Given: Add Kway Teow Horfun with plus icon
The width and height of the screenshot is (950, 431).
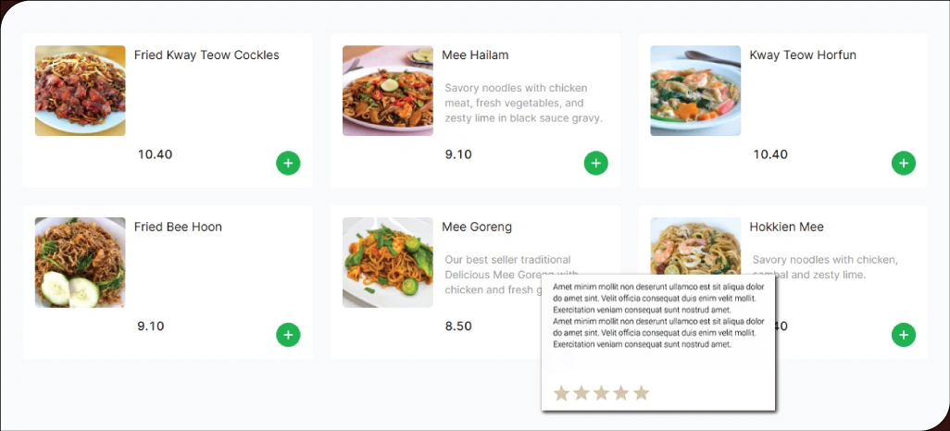Looking at the screenshot, I should pyautogui.click(x=903, y=164).
